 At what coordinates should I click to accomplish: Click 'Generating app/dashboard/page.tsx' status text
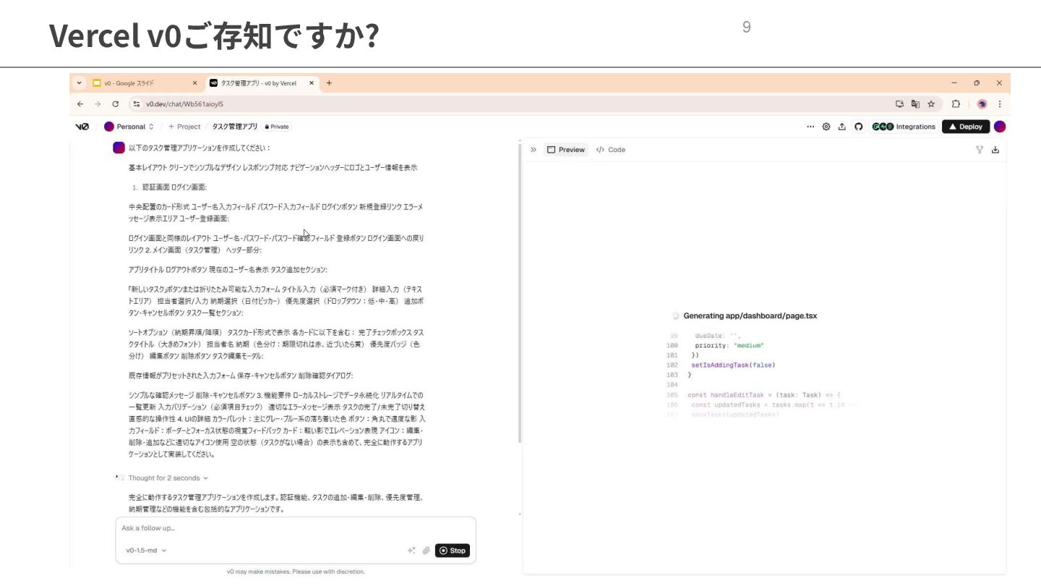(750, 316)
